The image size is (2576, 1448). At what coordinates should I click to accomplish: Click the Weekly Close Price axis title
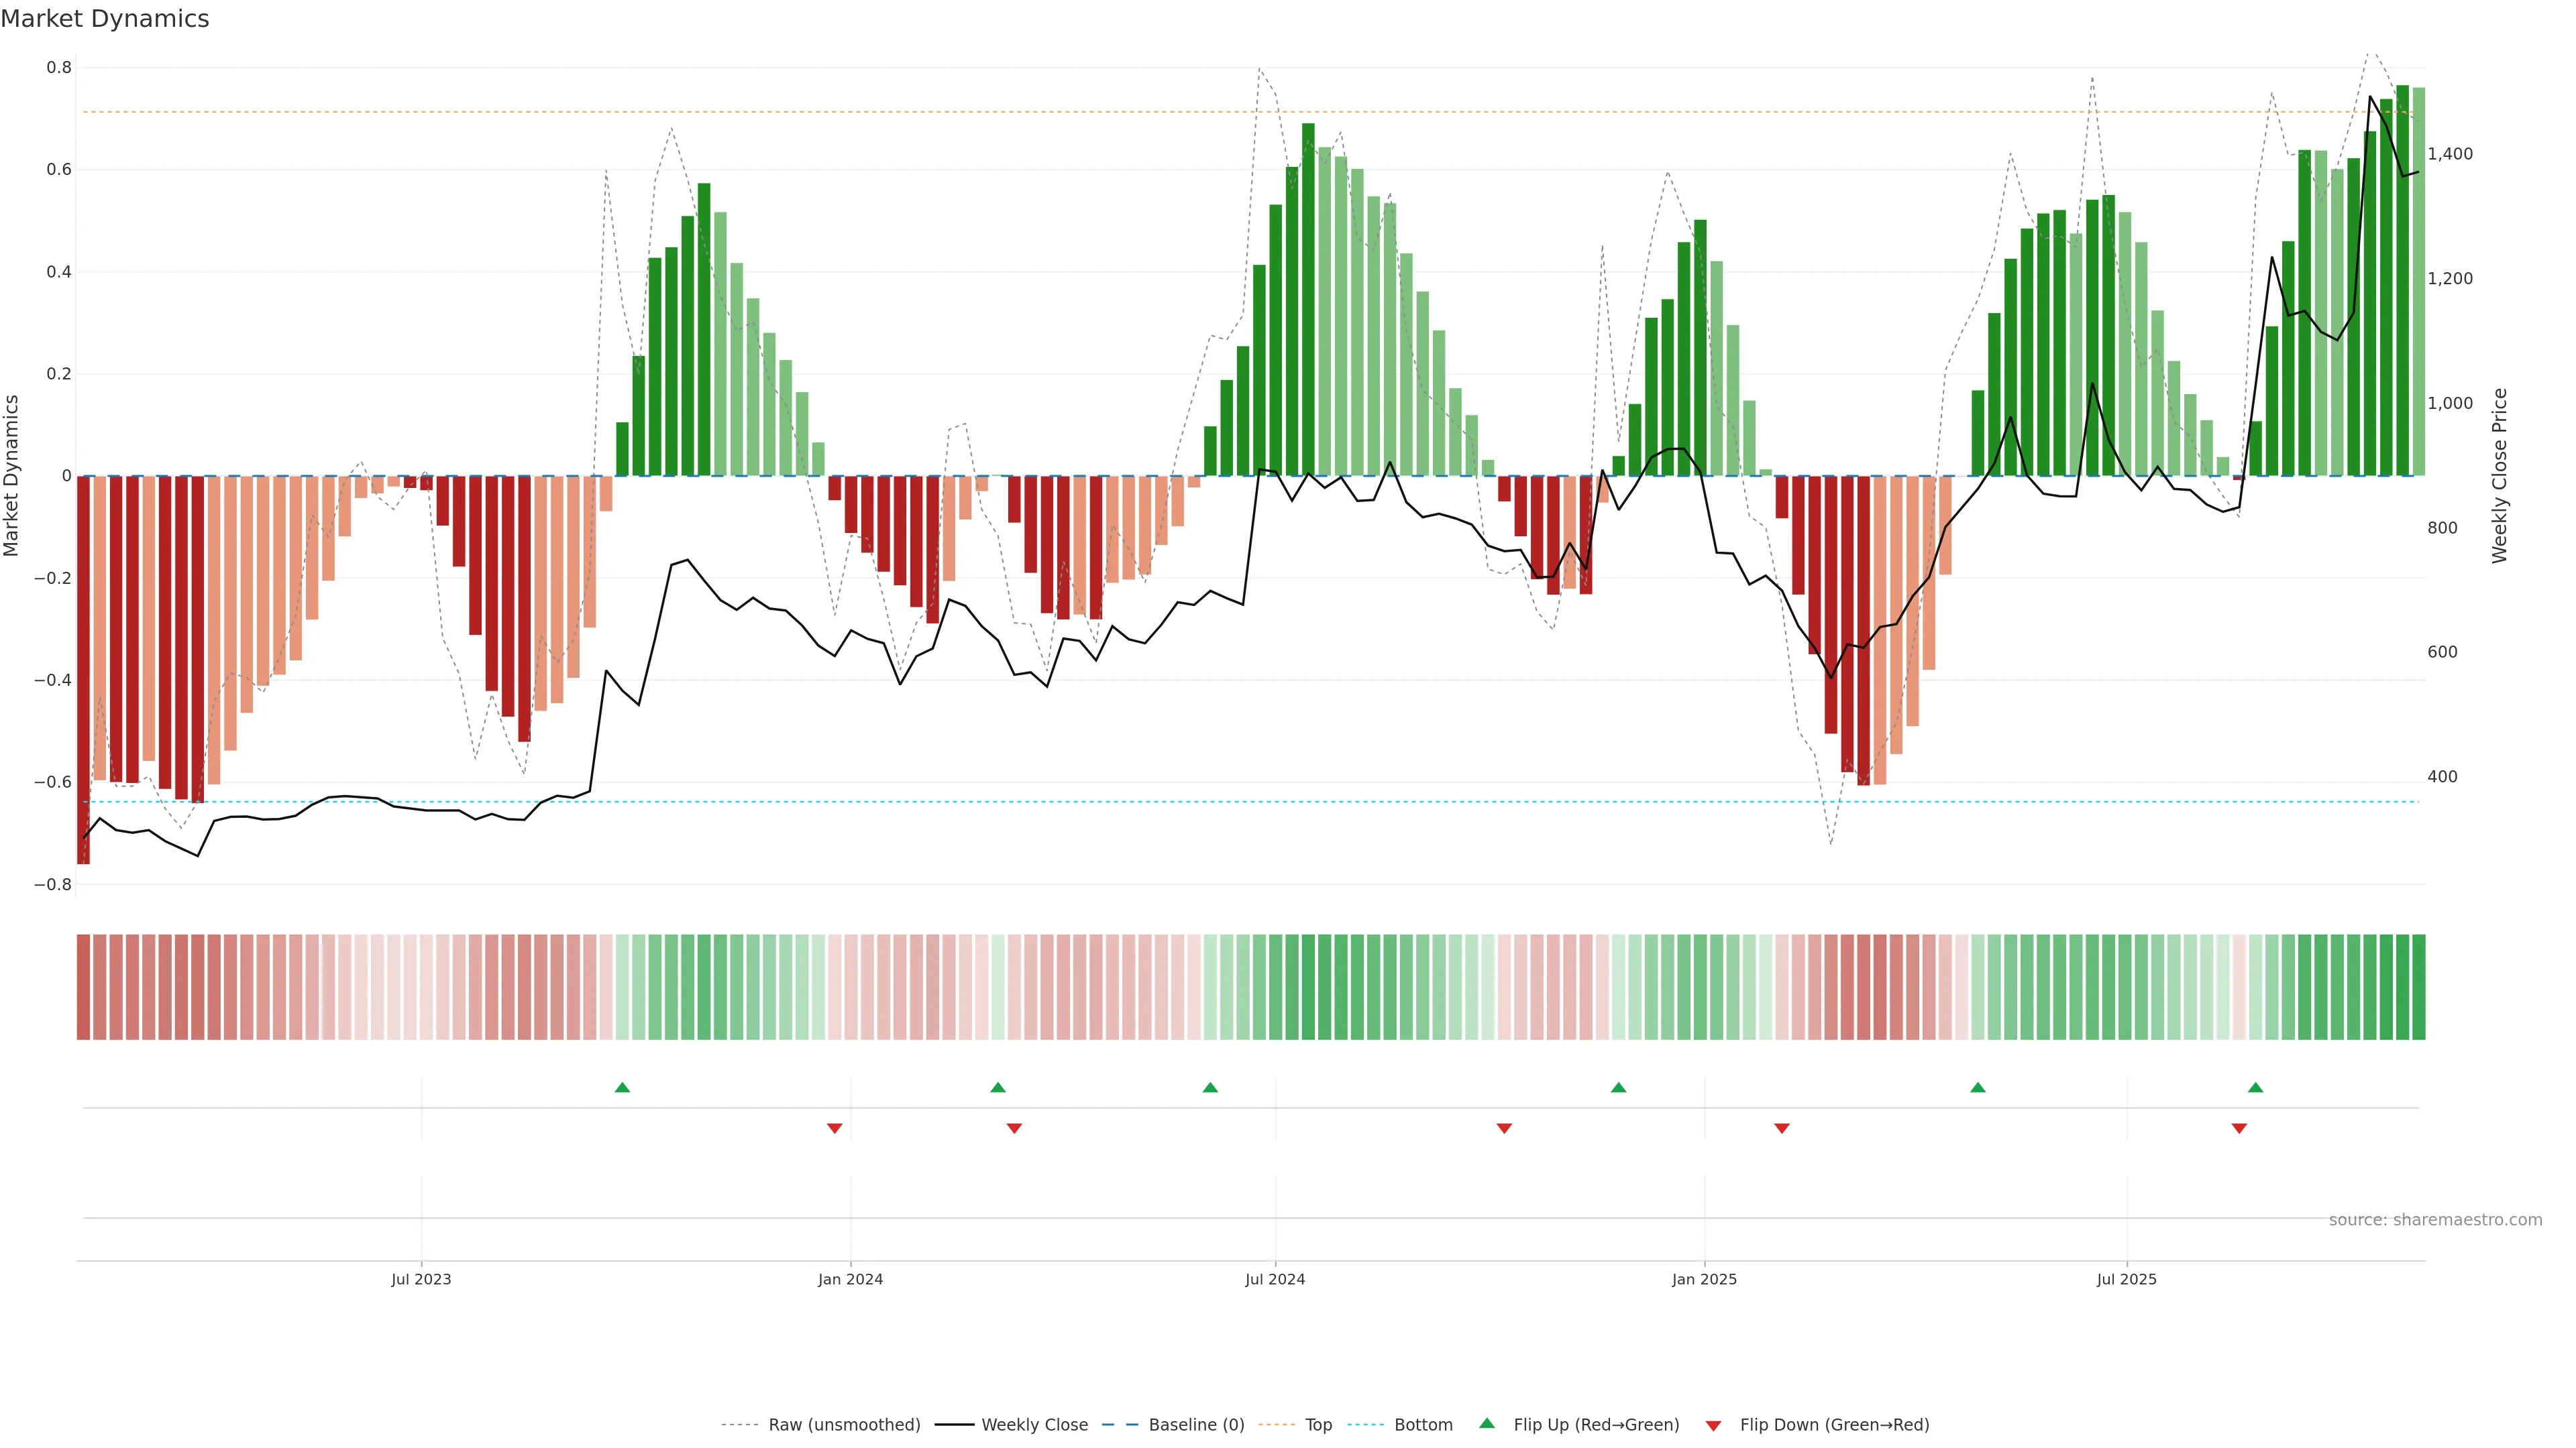(2499, 476)
